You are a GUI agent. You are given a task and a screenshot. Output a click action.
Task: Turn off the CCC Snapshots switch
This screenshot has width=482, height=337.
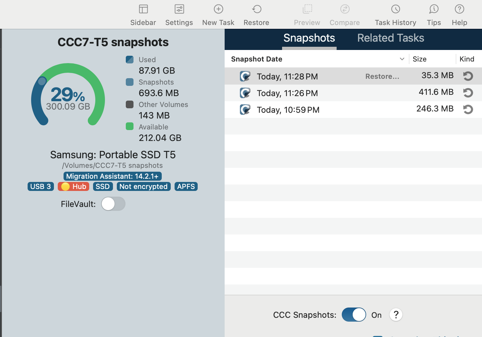(x=354, y=315)
